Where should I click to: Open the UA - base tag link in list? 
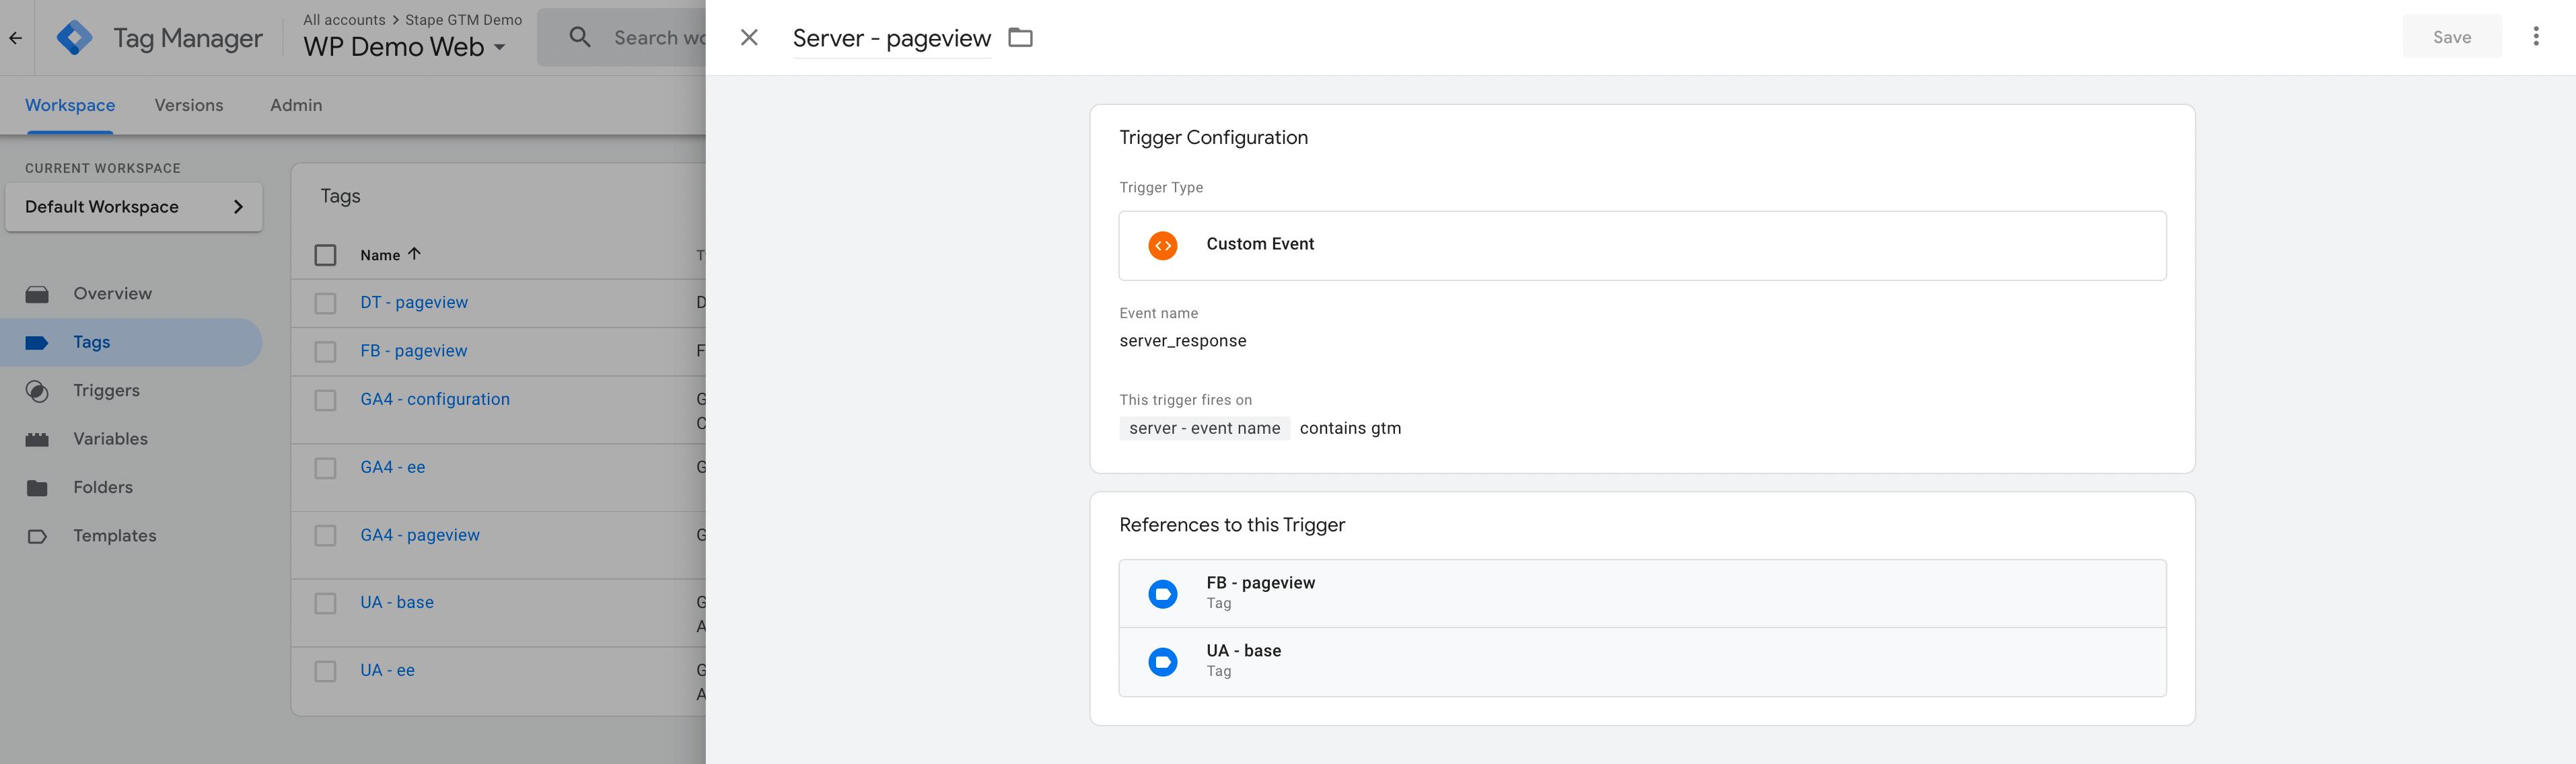click(x=397, y=602)
